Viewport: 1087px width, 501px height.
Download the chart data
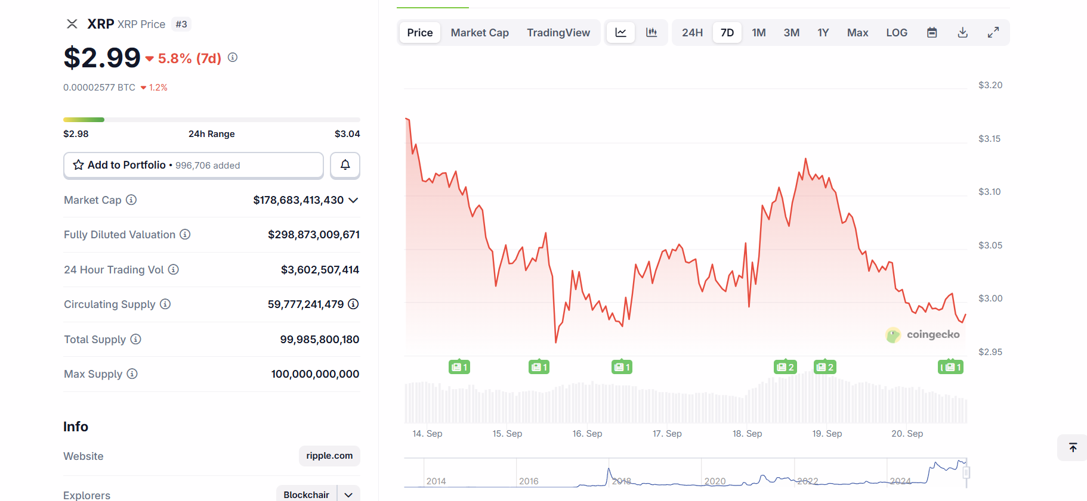pos(962,33)
